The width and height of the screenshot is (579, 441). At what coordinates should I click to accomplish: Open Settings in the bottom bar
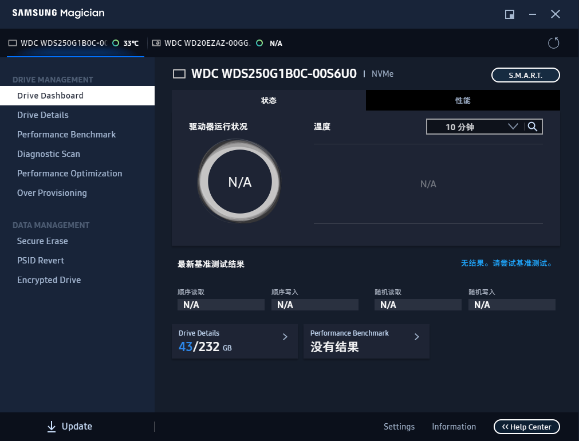(399, 427)
